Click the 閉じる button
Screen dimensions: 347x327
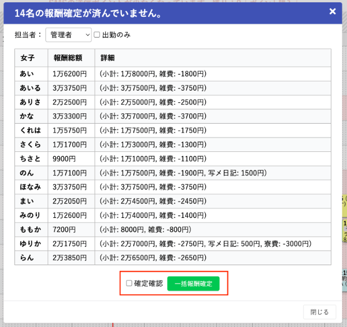point(319,312)
